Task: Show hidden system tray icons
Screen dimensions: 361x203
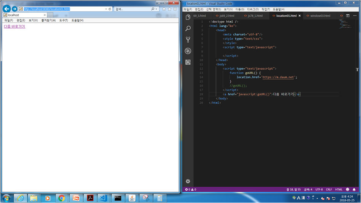Action: pos(317,198)
